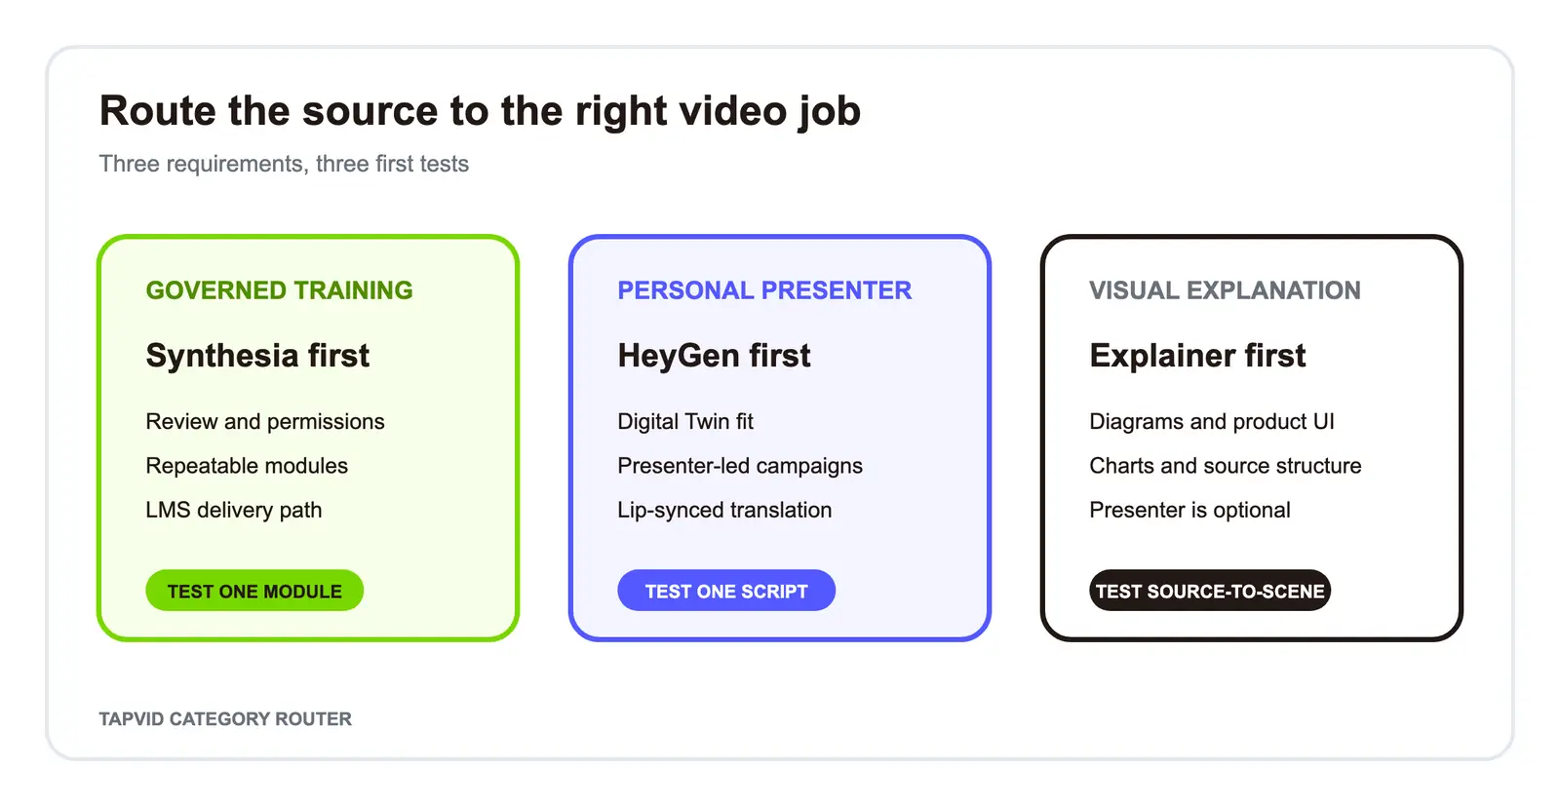Select 'LMS delivery path' line
The height and width of the screenshot is (806, 1560).
(234, 510)
